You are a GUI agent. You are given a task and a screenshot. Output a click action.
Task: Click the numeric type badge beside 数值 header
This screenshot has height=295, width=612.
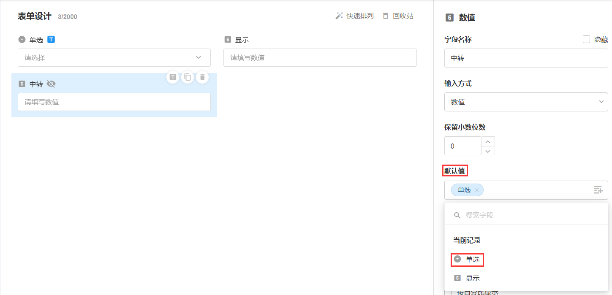coord(449,18)
